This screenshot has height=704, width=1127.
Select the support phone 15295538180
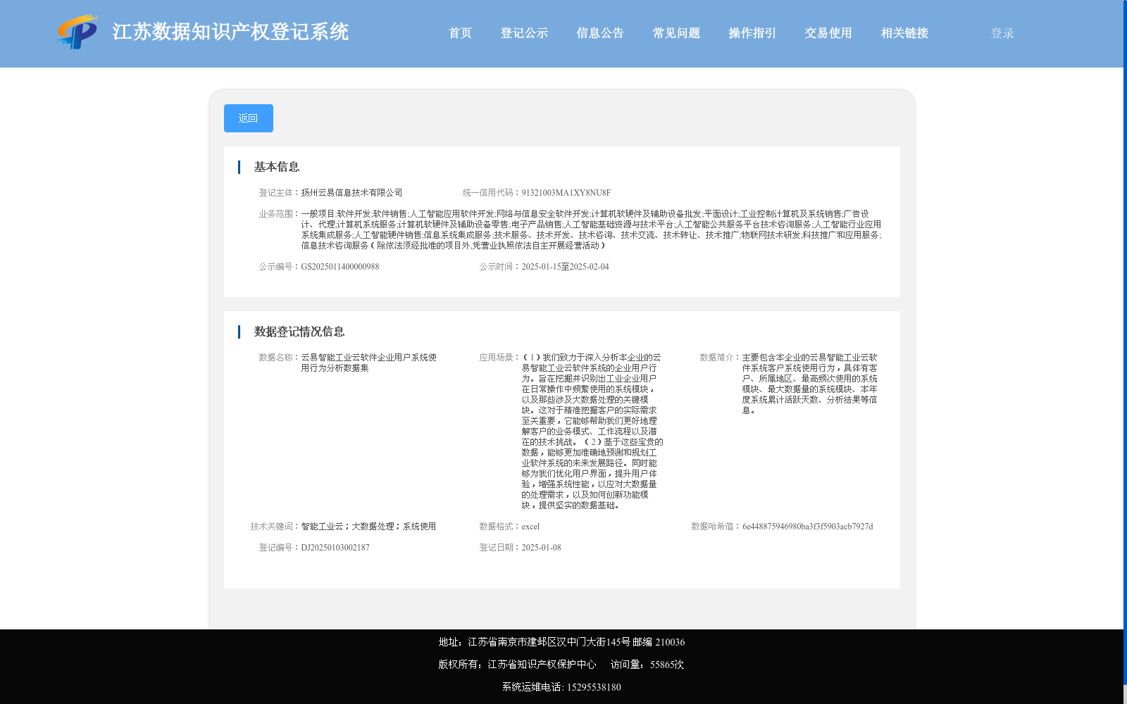point(594,687)
